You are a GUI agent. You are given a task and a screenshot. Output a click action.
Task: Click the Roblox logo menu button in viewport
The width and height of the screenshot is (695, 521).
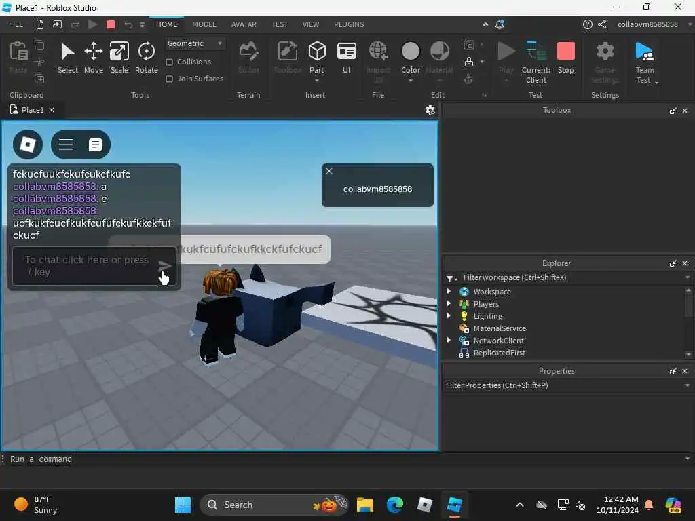(28, 144)
